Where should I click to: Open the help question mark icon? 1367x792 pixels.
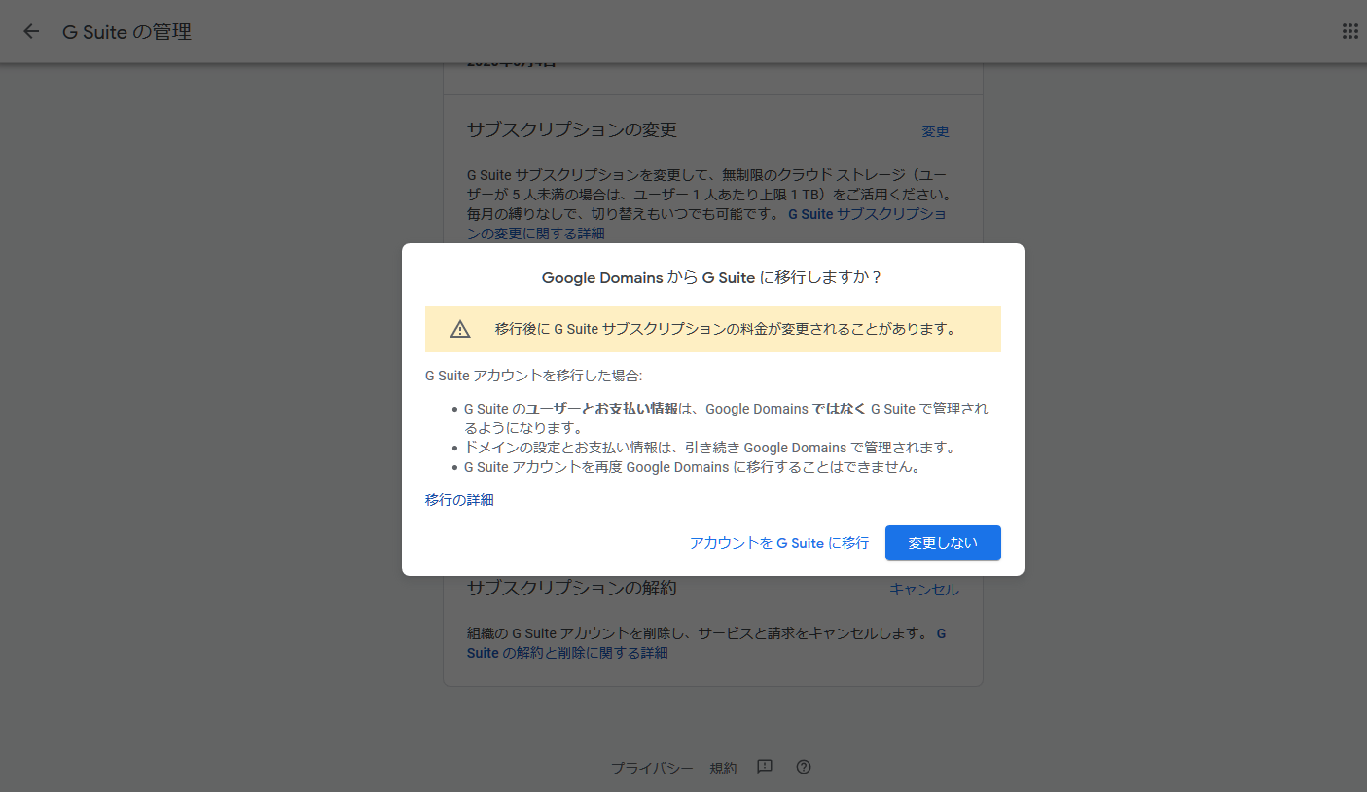804,767
